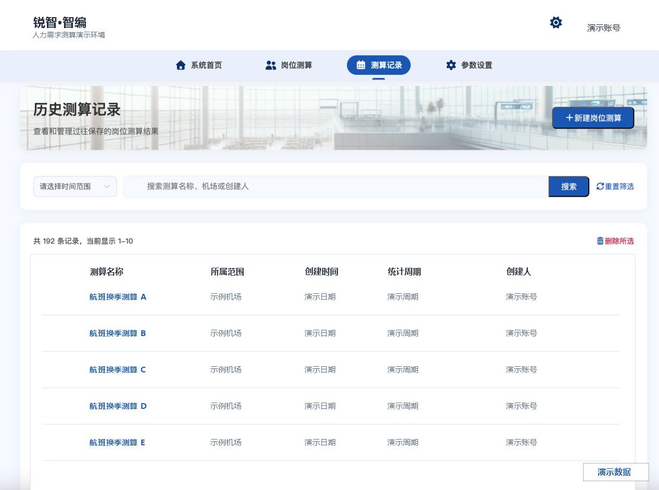The width and height of the screenshot is (659, 490).
Task: Click 演示账号 in 航班换季测算 B row
Action: click(522, 333)
